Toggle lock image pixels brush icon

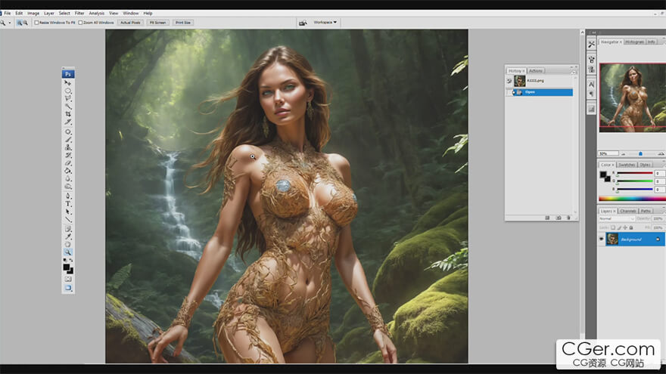click(x=619, y=227)
